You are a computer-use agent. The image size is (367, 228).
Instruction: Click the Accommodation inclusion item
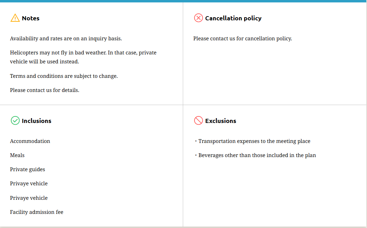coord(30,141)
